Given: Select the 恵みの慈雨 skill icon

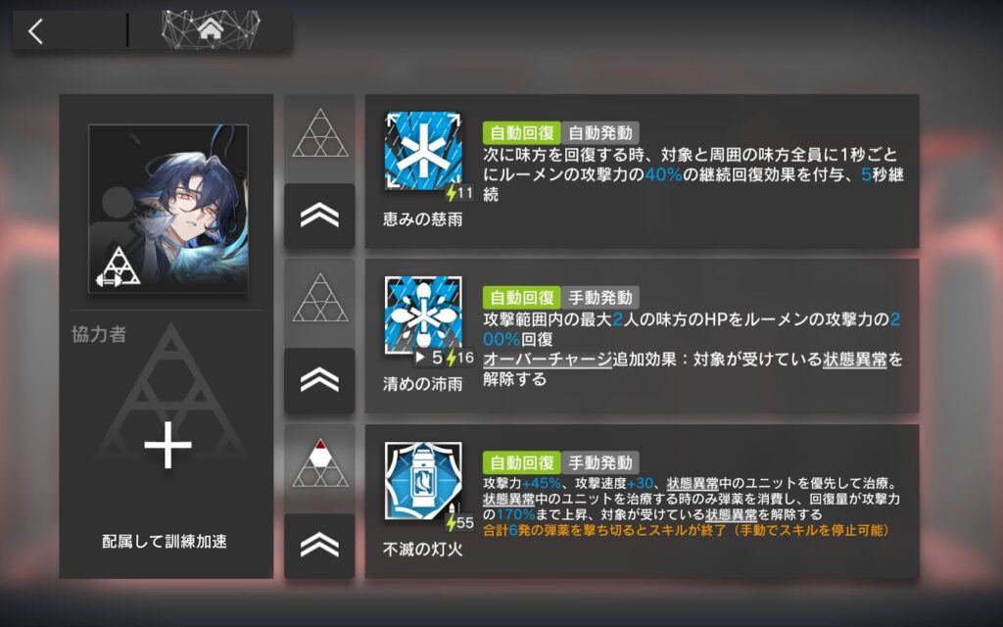Looking at the screenshot, I should (x=423, y=152).
